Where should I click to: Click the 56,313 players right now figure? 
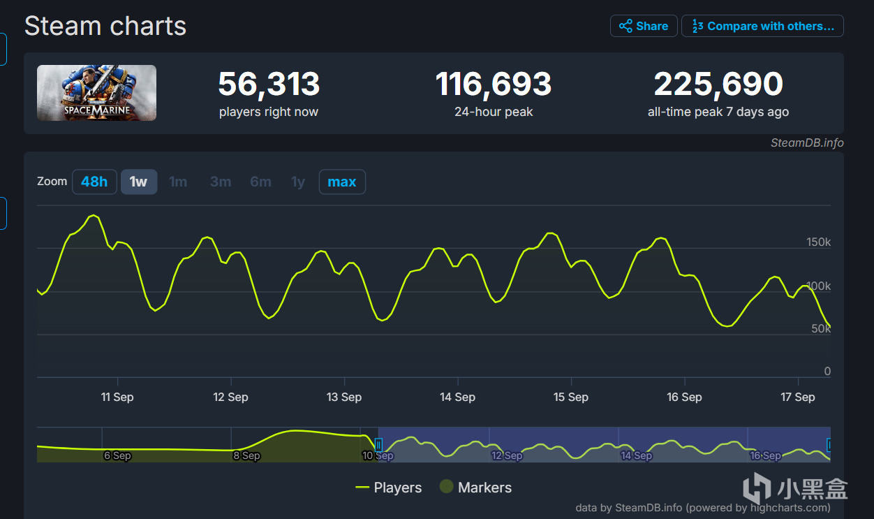(269, 85)
